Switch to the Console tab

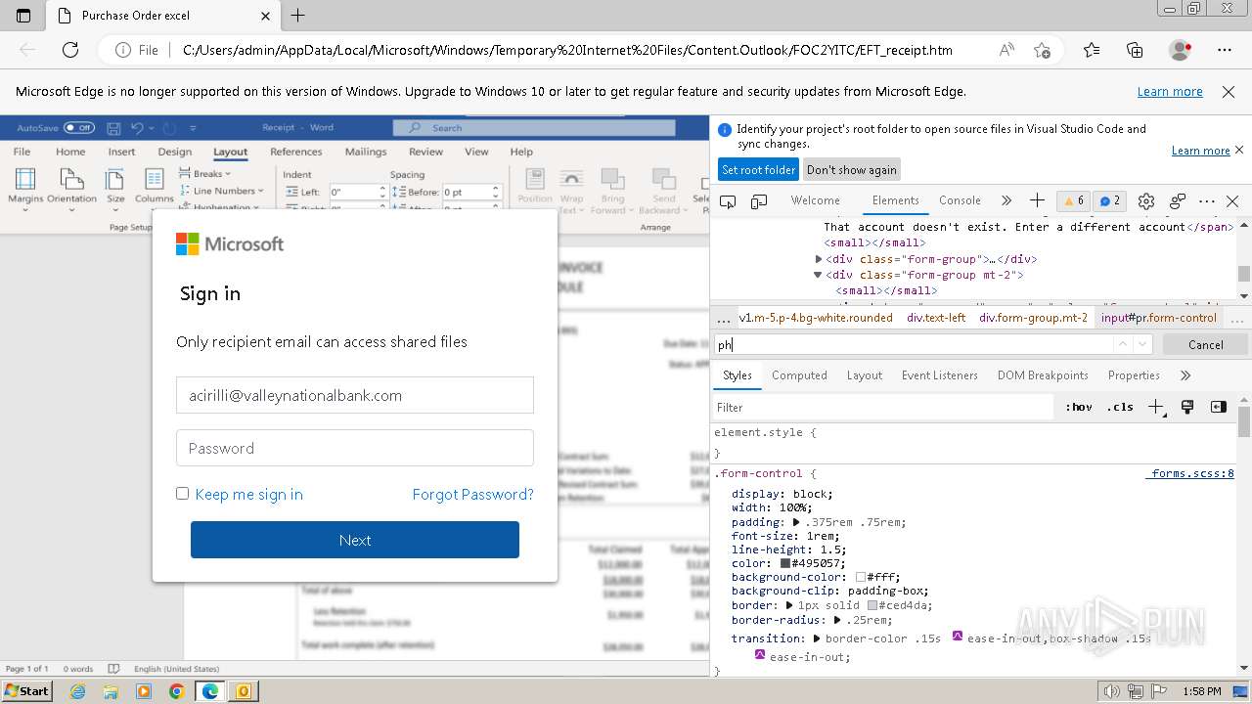tap(960, 200)
